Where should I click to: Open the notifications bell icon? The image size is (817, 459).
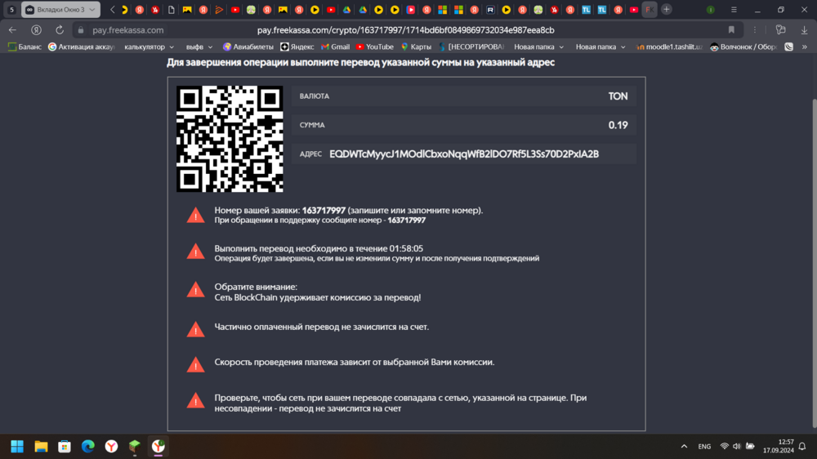tap(802, 447)
